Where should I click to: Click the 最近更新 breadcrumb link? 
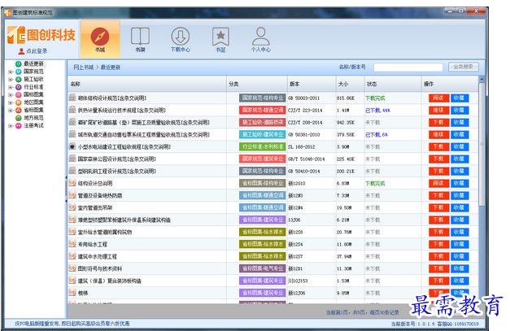[x=111, y=68]
